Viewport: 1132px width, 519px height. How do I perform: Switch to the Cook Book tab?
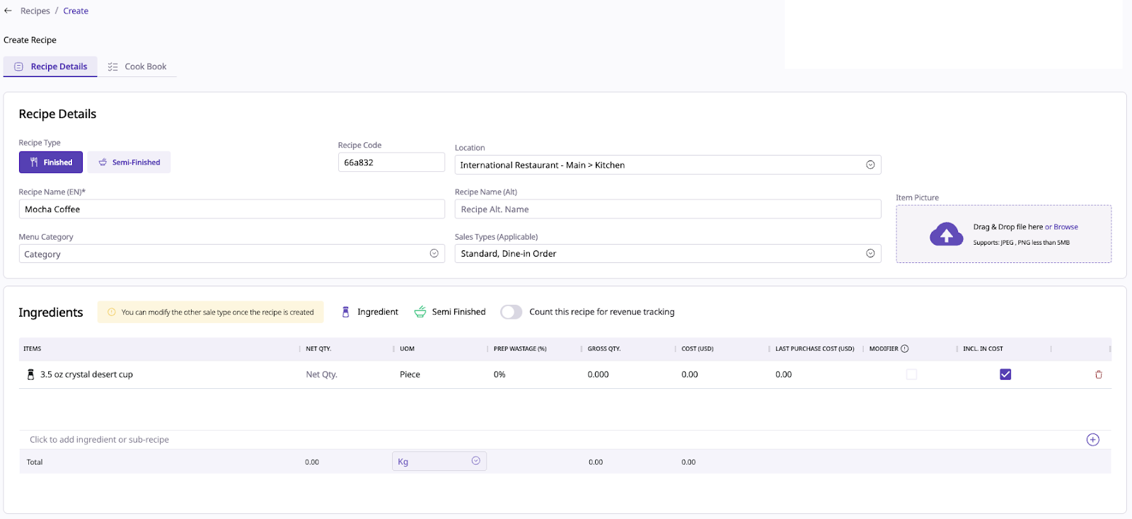tap(137, 66)
